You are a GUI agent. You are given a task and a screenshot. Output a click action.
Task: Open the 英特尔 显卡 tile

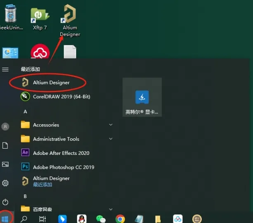pyautogui.click(x=142, y=97)
